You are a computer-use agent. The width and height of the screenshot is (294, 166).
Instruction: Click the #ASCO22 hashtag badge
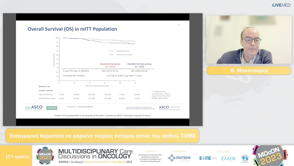click(x=51, y=108)
